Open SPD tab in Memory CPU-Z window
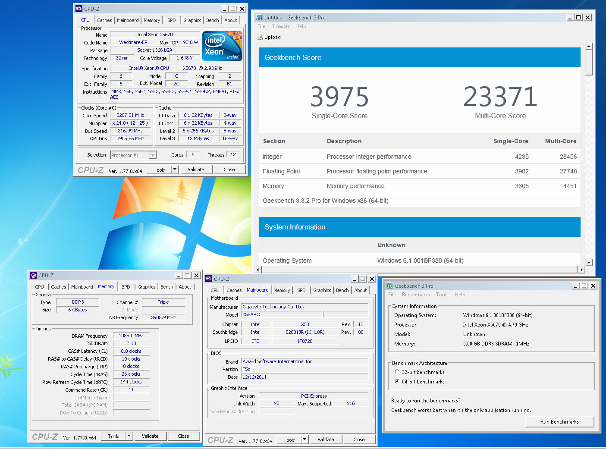The image size is (606, 449). (x=126, y=287)
